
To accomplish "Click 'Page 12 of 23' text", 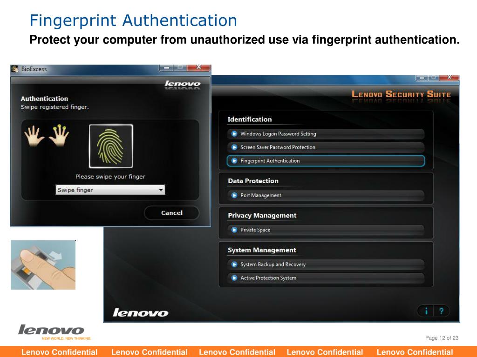I will pos(442,338).
